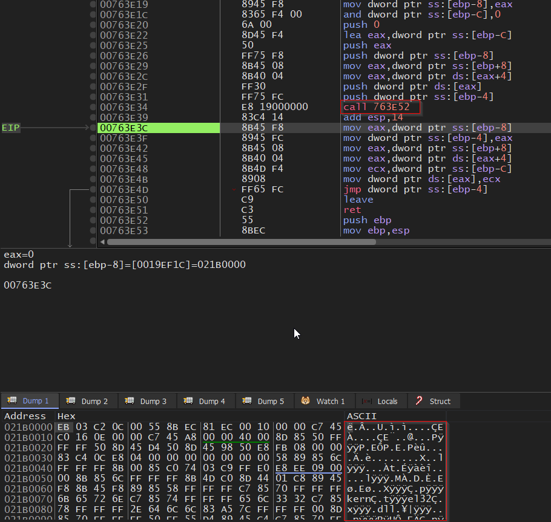Toggle breakpoint bullet at address 00763E51
Image resolution: width=551 pixels, height=522 pixels.
pos(93,210)
